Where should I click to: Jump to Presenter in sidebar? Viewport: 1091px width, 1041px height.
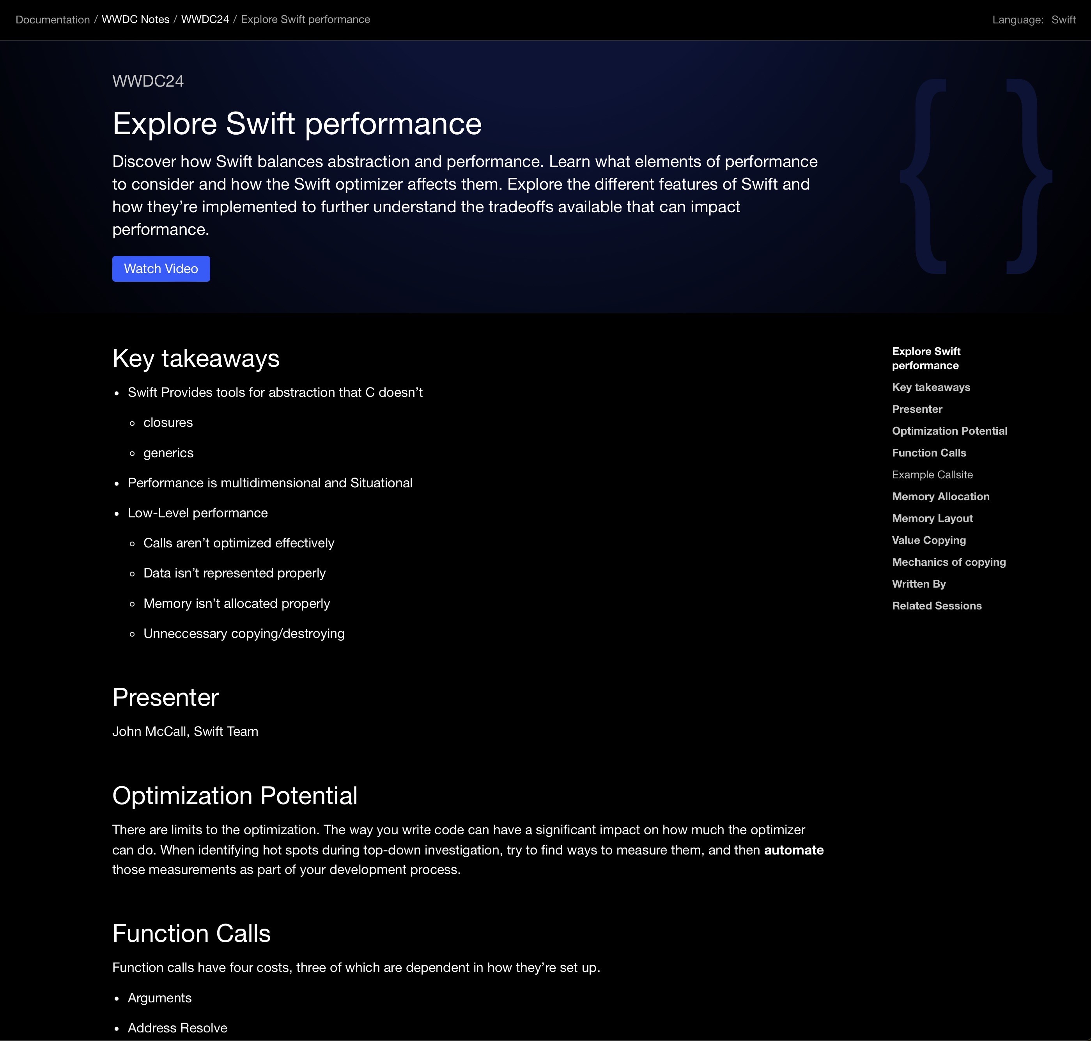917,409
